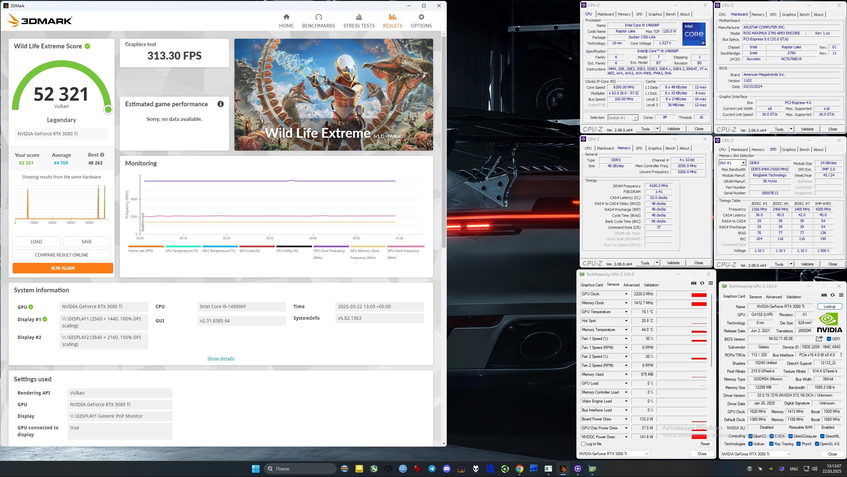The image size is (847, 477).
Task: Switch to the About tab in the CPU-Z SPD window
Action: coord(818,150)
